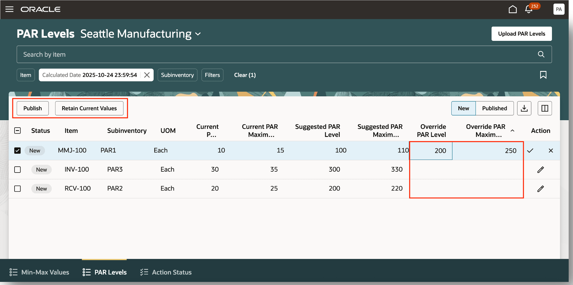Click the New status badge for RCV-100
This screenshot has width=573, height=285.
(x=42, y=189)
